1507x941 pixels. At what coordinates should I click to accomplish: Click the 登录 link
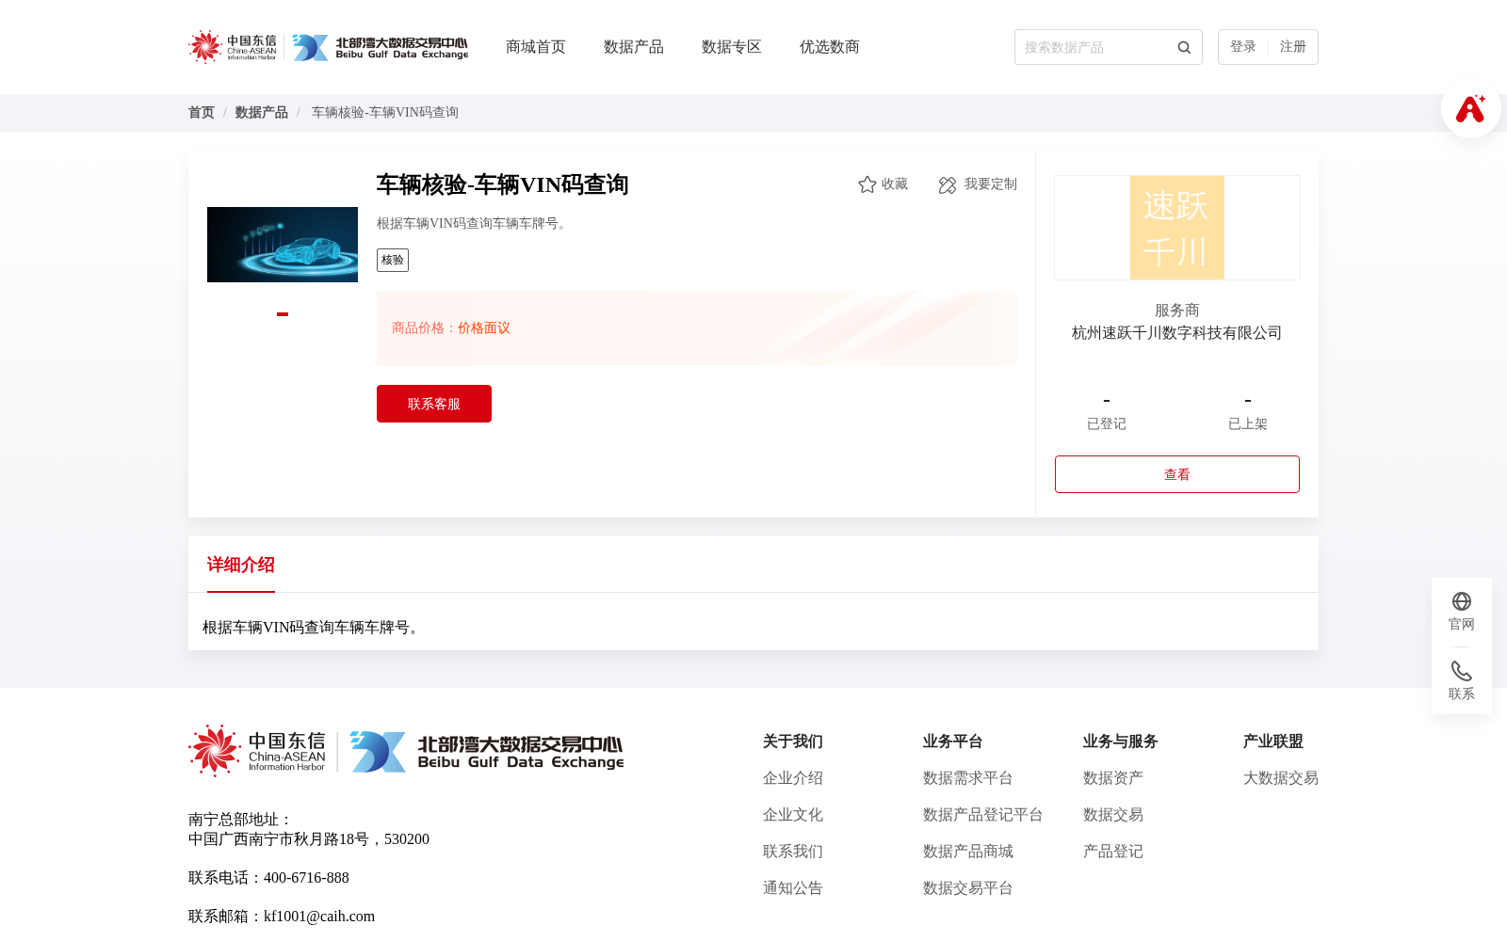pos(1243,47)
